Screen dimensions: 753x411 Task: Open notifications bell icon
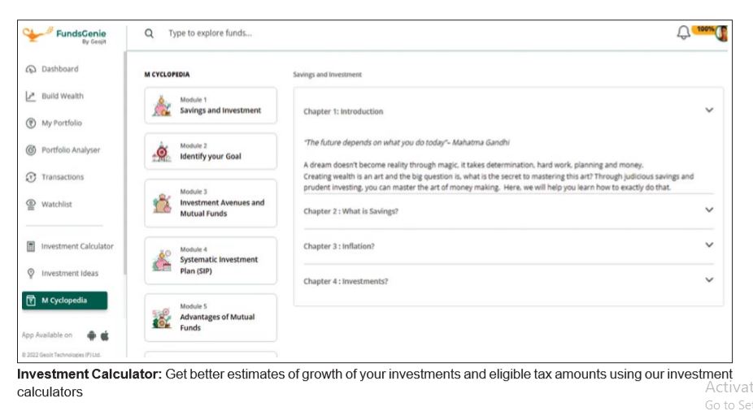pyautogui.click(x=683, y=32)
